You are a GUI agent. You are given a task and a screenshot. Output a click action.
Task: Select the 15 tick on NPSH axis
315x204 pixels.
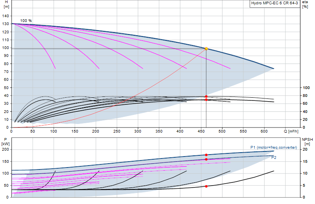tap(305, 162)
